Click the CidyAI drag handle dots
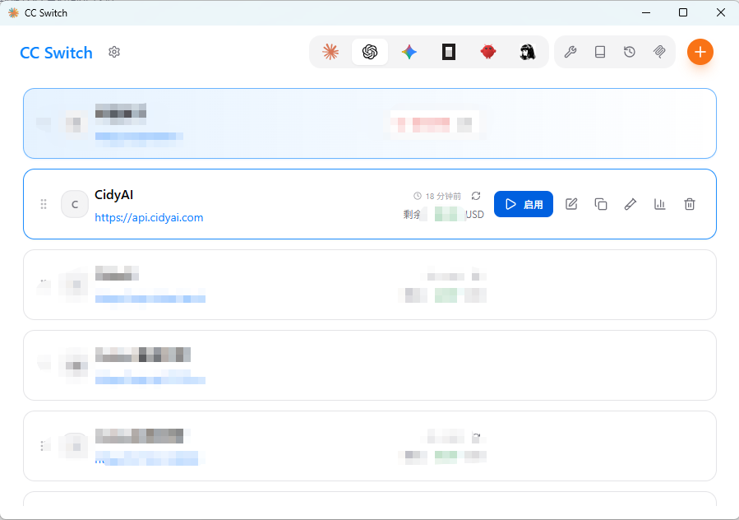Screen dimensions: 739x520 tap(44, 204)
